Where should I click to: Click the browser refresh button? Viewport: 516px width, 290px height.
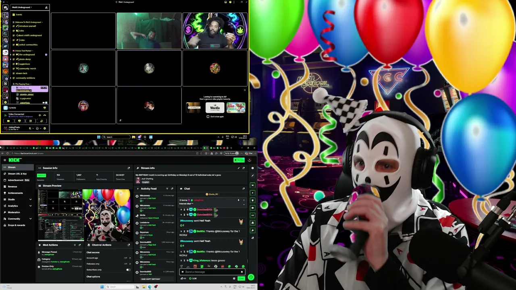coord(7,153)
